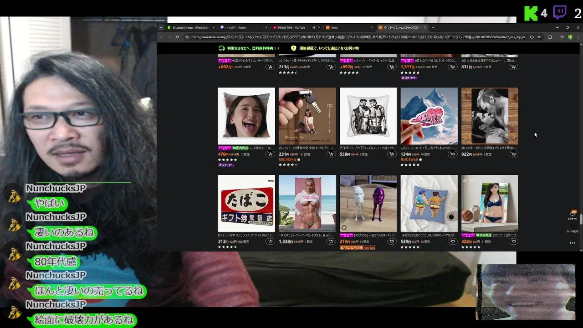
Task: Click the やばい chat message
Action: (50, 203)
